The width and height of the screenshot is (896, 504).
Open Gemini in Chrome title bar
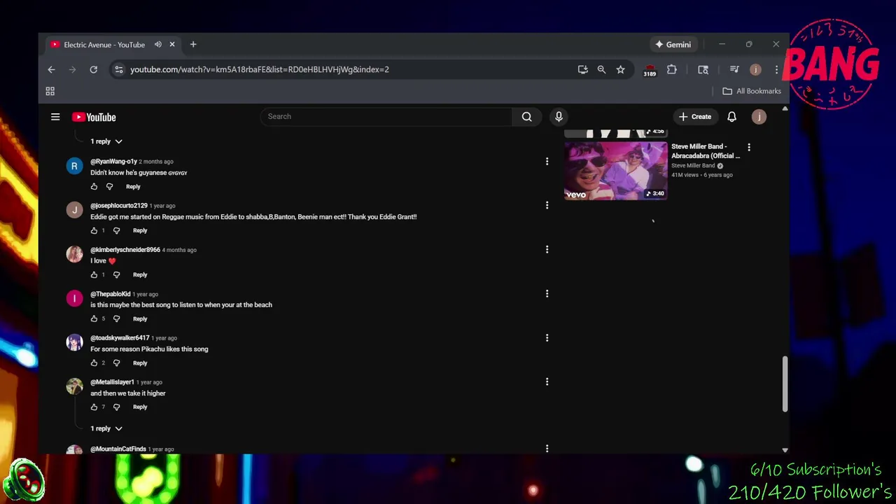tap(673, 45)
